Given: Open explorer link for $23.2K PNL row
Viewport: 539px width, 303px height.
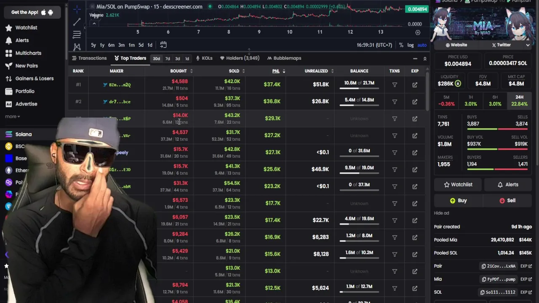Looking at the screenshot, I should point(415,186).
